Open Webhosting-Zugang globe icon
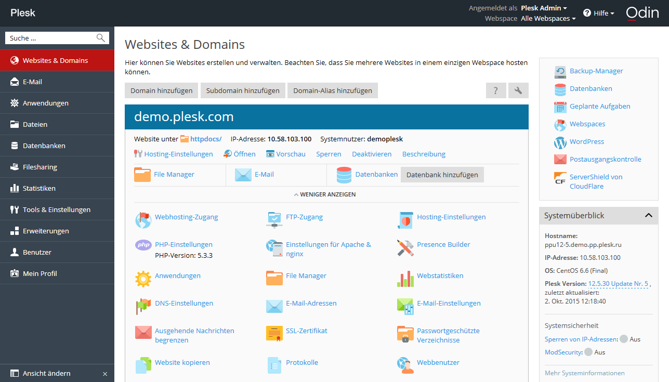 point(143,220)
